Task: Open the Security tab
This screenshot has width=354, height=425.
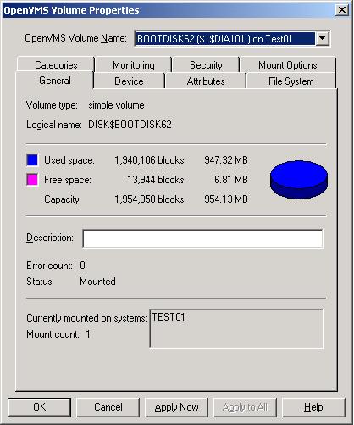Action: (206, 64)
